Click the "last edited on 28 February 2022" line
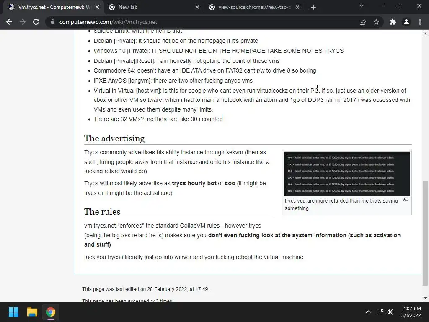The height and width of the screenshot is (322, 429). pyautogui.click(x=145, y=289)
